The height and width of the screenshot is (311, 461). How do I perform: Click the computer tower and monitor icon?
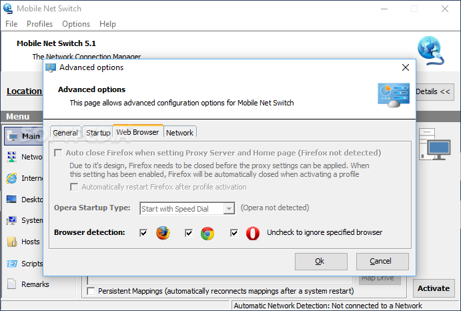pyautogui.click(x=434, y=144)
